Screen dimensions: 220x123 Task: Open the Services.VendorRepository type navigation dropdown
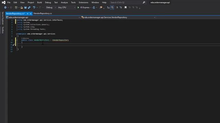[118, 17]
